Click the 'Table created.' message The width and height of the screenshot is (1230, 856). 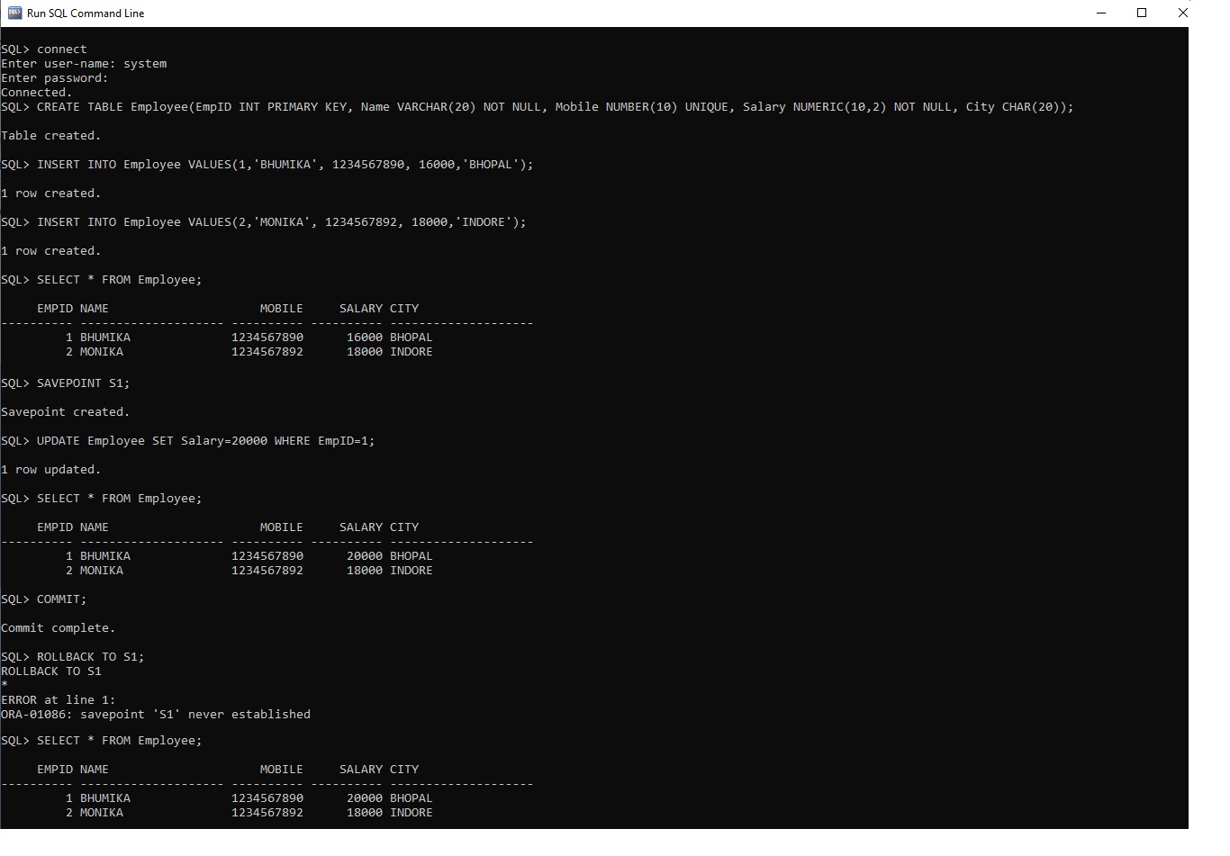click(51, 136)
